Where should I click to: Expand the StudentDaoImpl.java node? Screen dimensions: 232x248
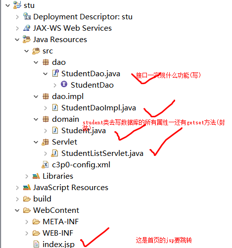46,108
